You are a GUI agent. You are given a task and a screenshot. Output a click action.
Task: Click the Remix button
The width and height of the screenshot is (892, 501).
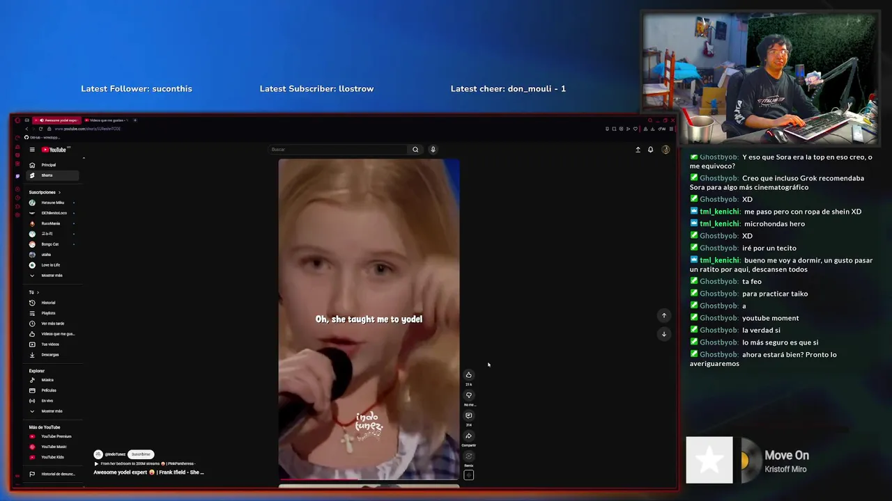coord(469,456)
